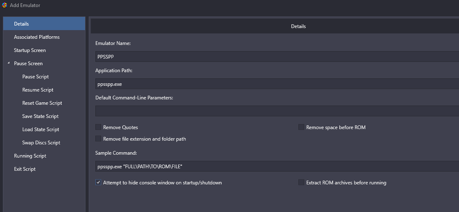The height and width of the screenshot is (212, 459).
Task: Click the Sample Command text field
Action: (x=277, y=166)
